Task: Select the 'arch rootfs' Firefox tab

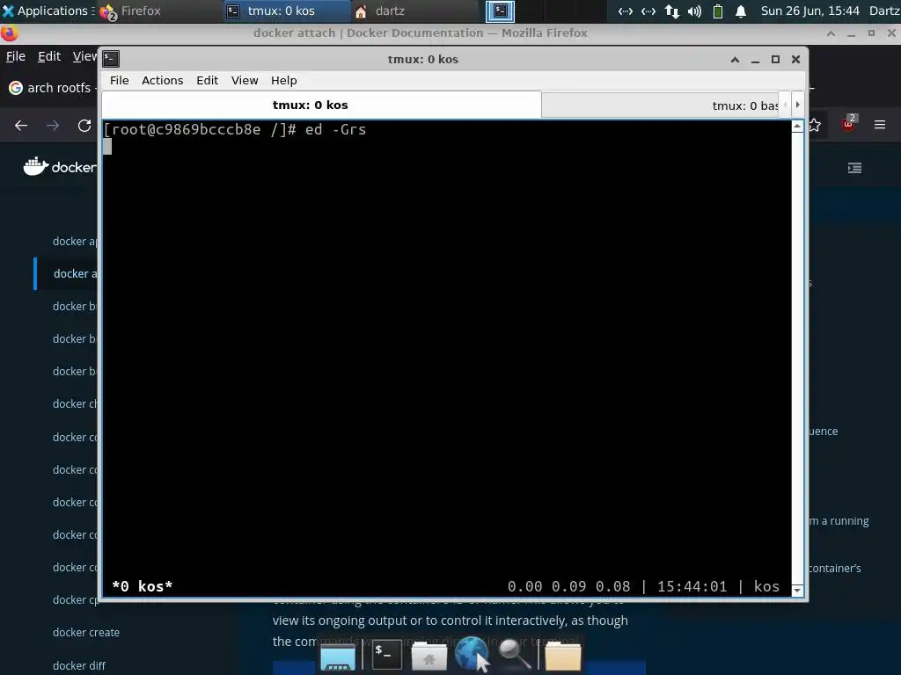Action: click(52, 88)
